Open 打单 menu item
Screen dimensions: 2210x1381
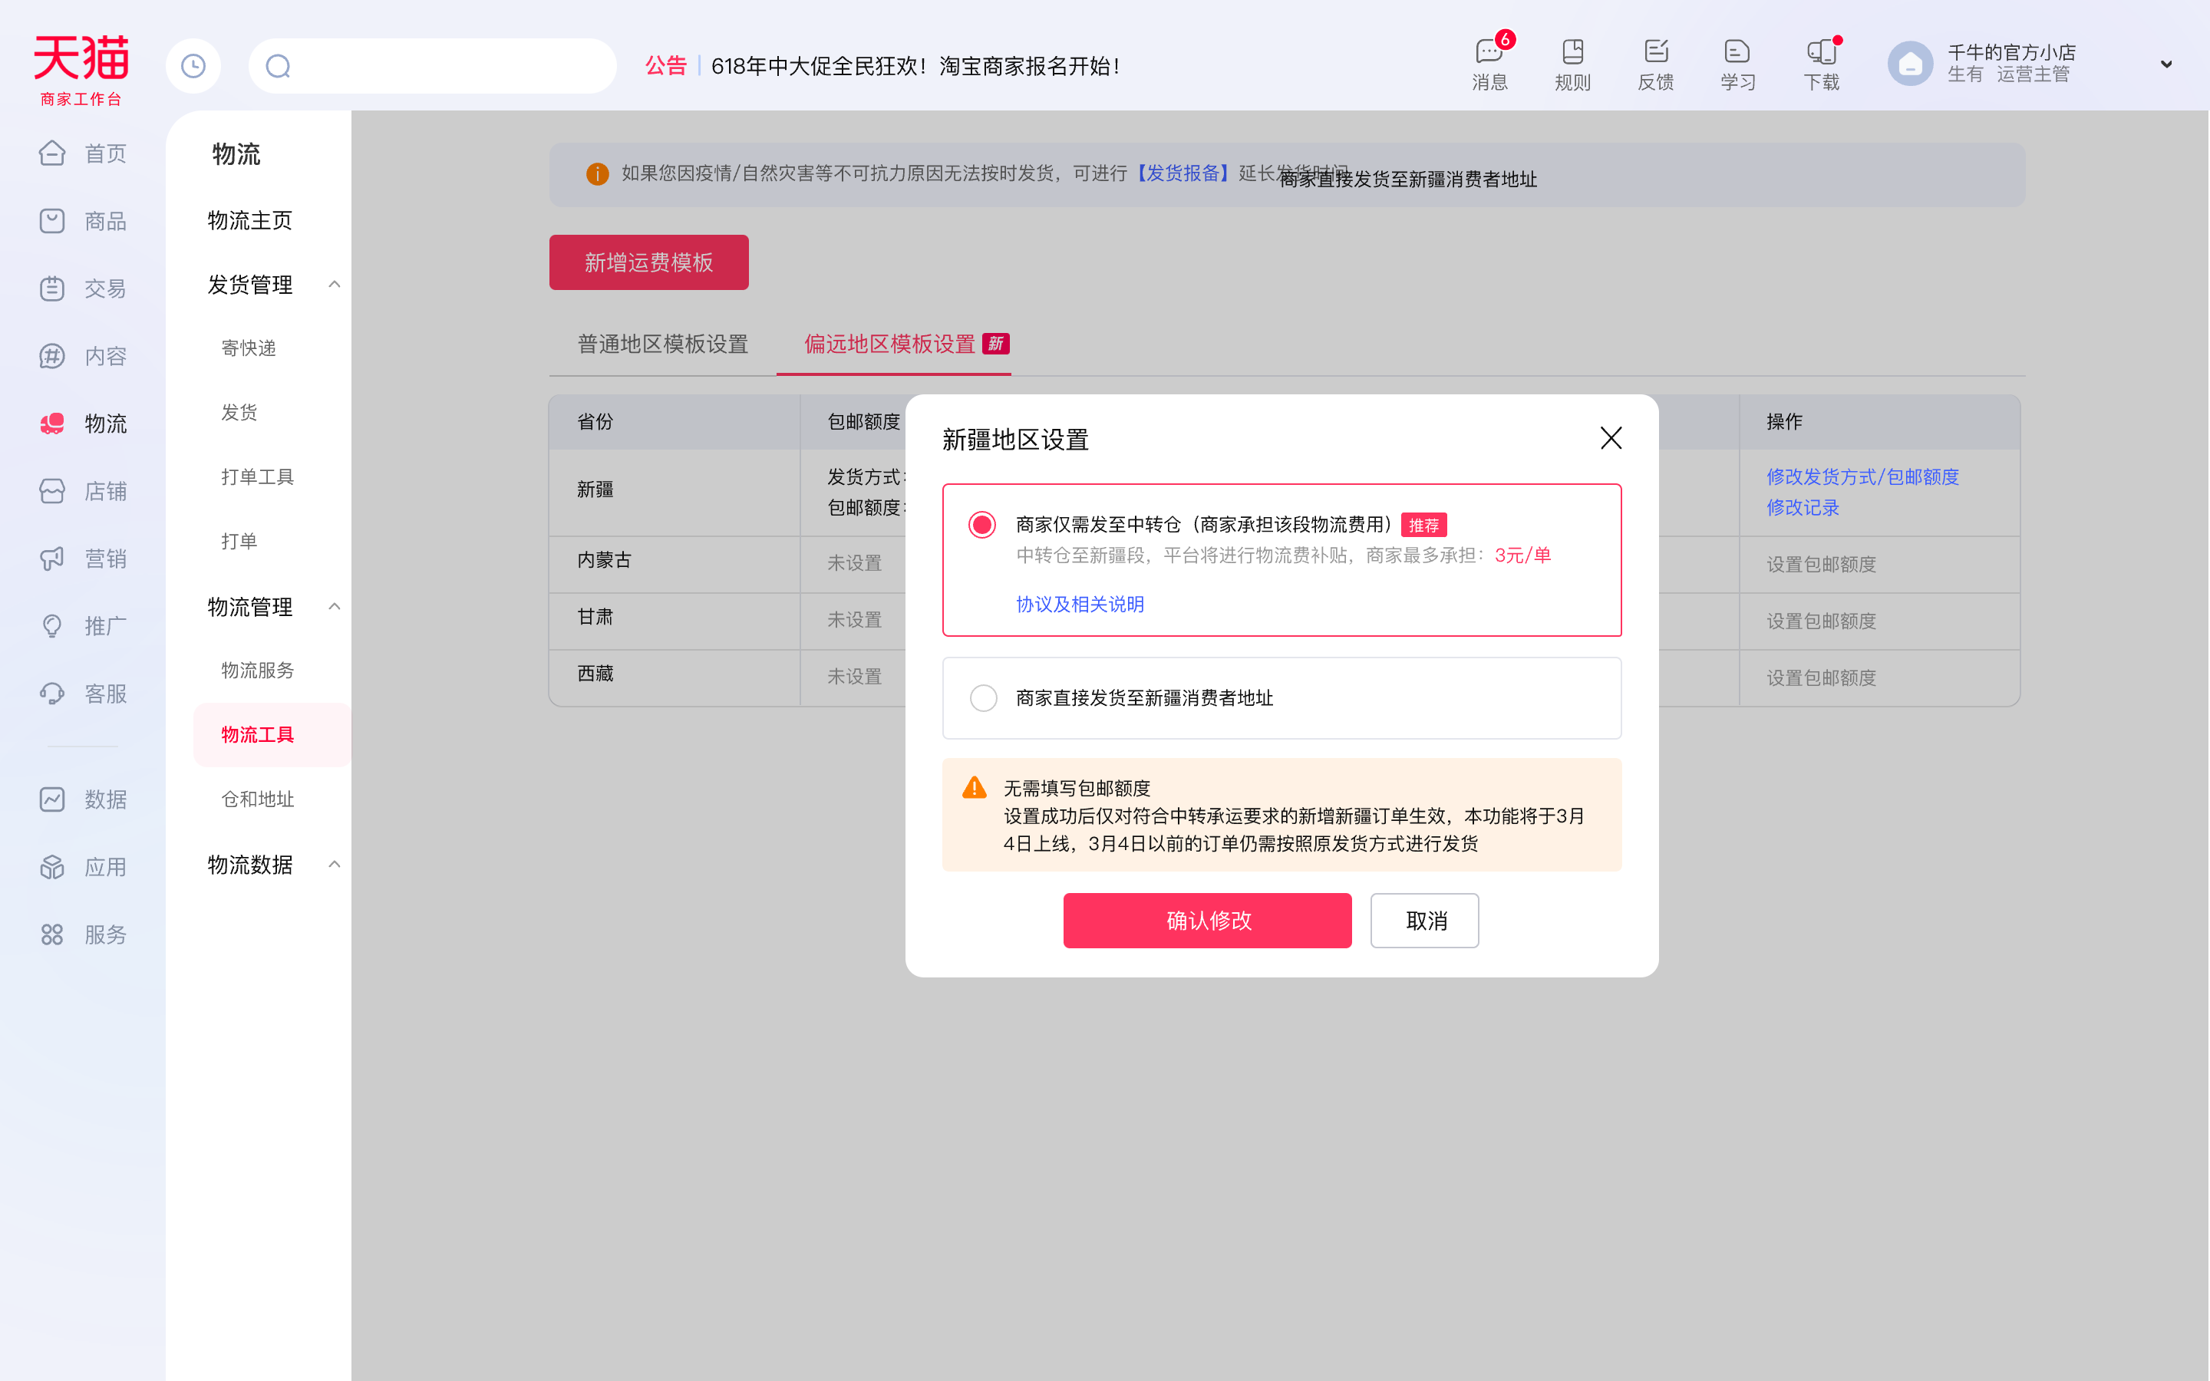[x=239, y=542]
